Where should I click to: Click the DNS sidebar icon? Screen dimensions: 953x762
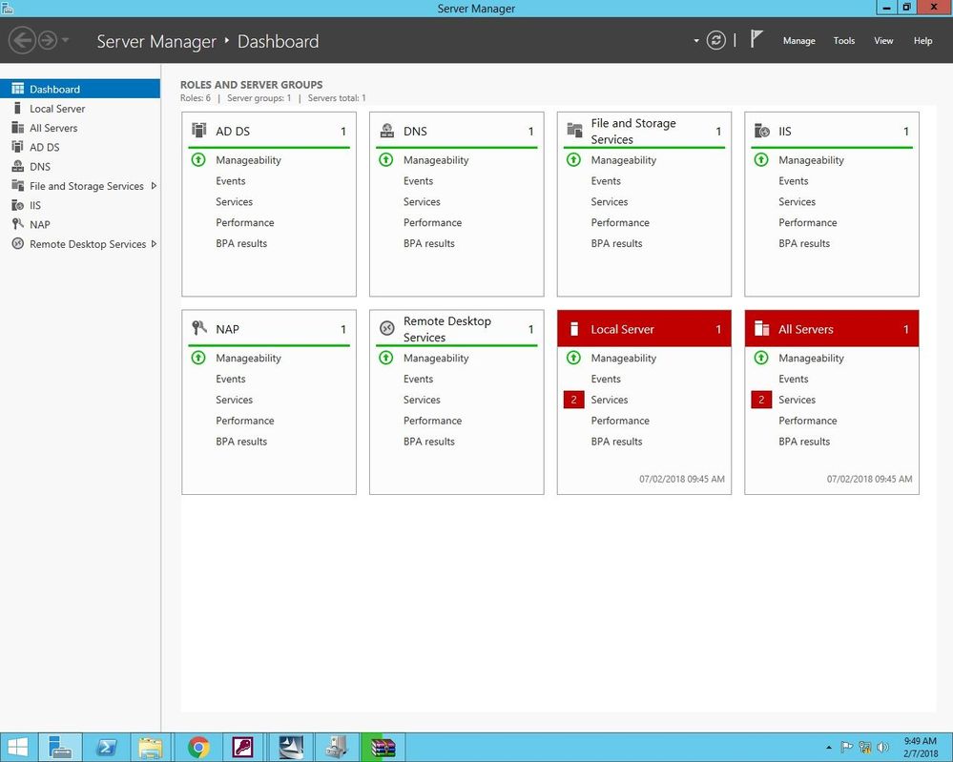[x=17, y=166]
